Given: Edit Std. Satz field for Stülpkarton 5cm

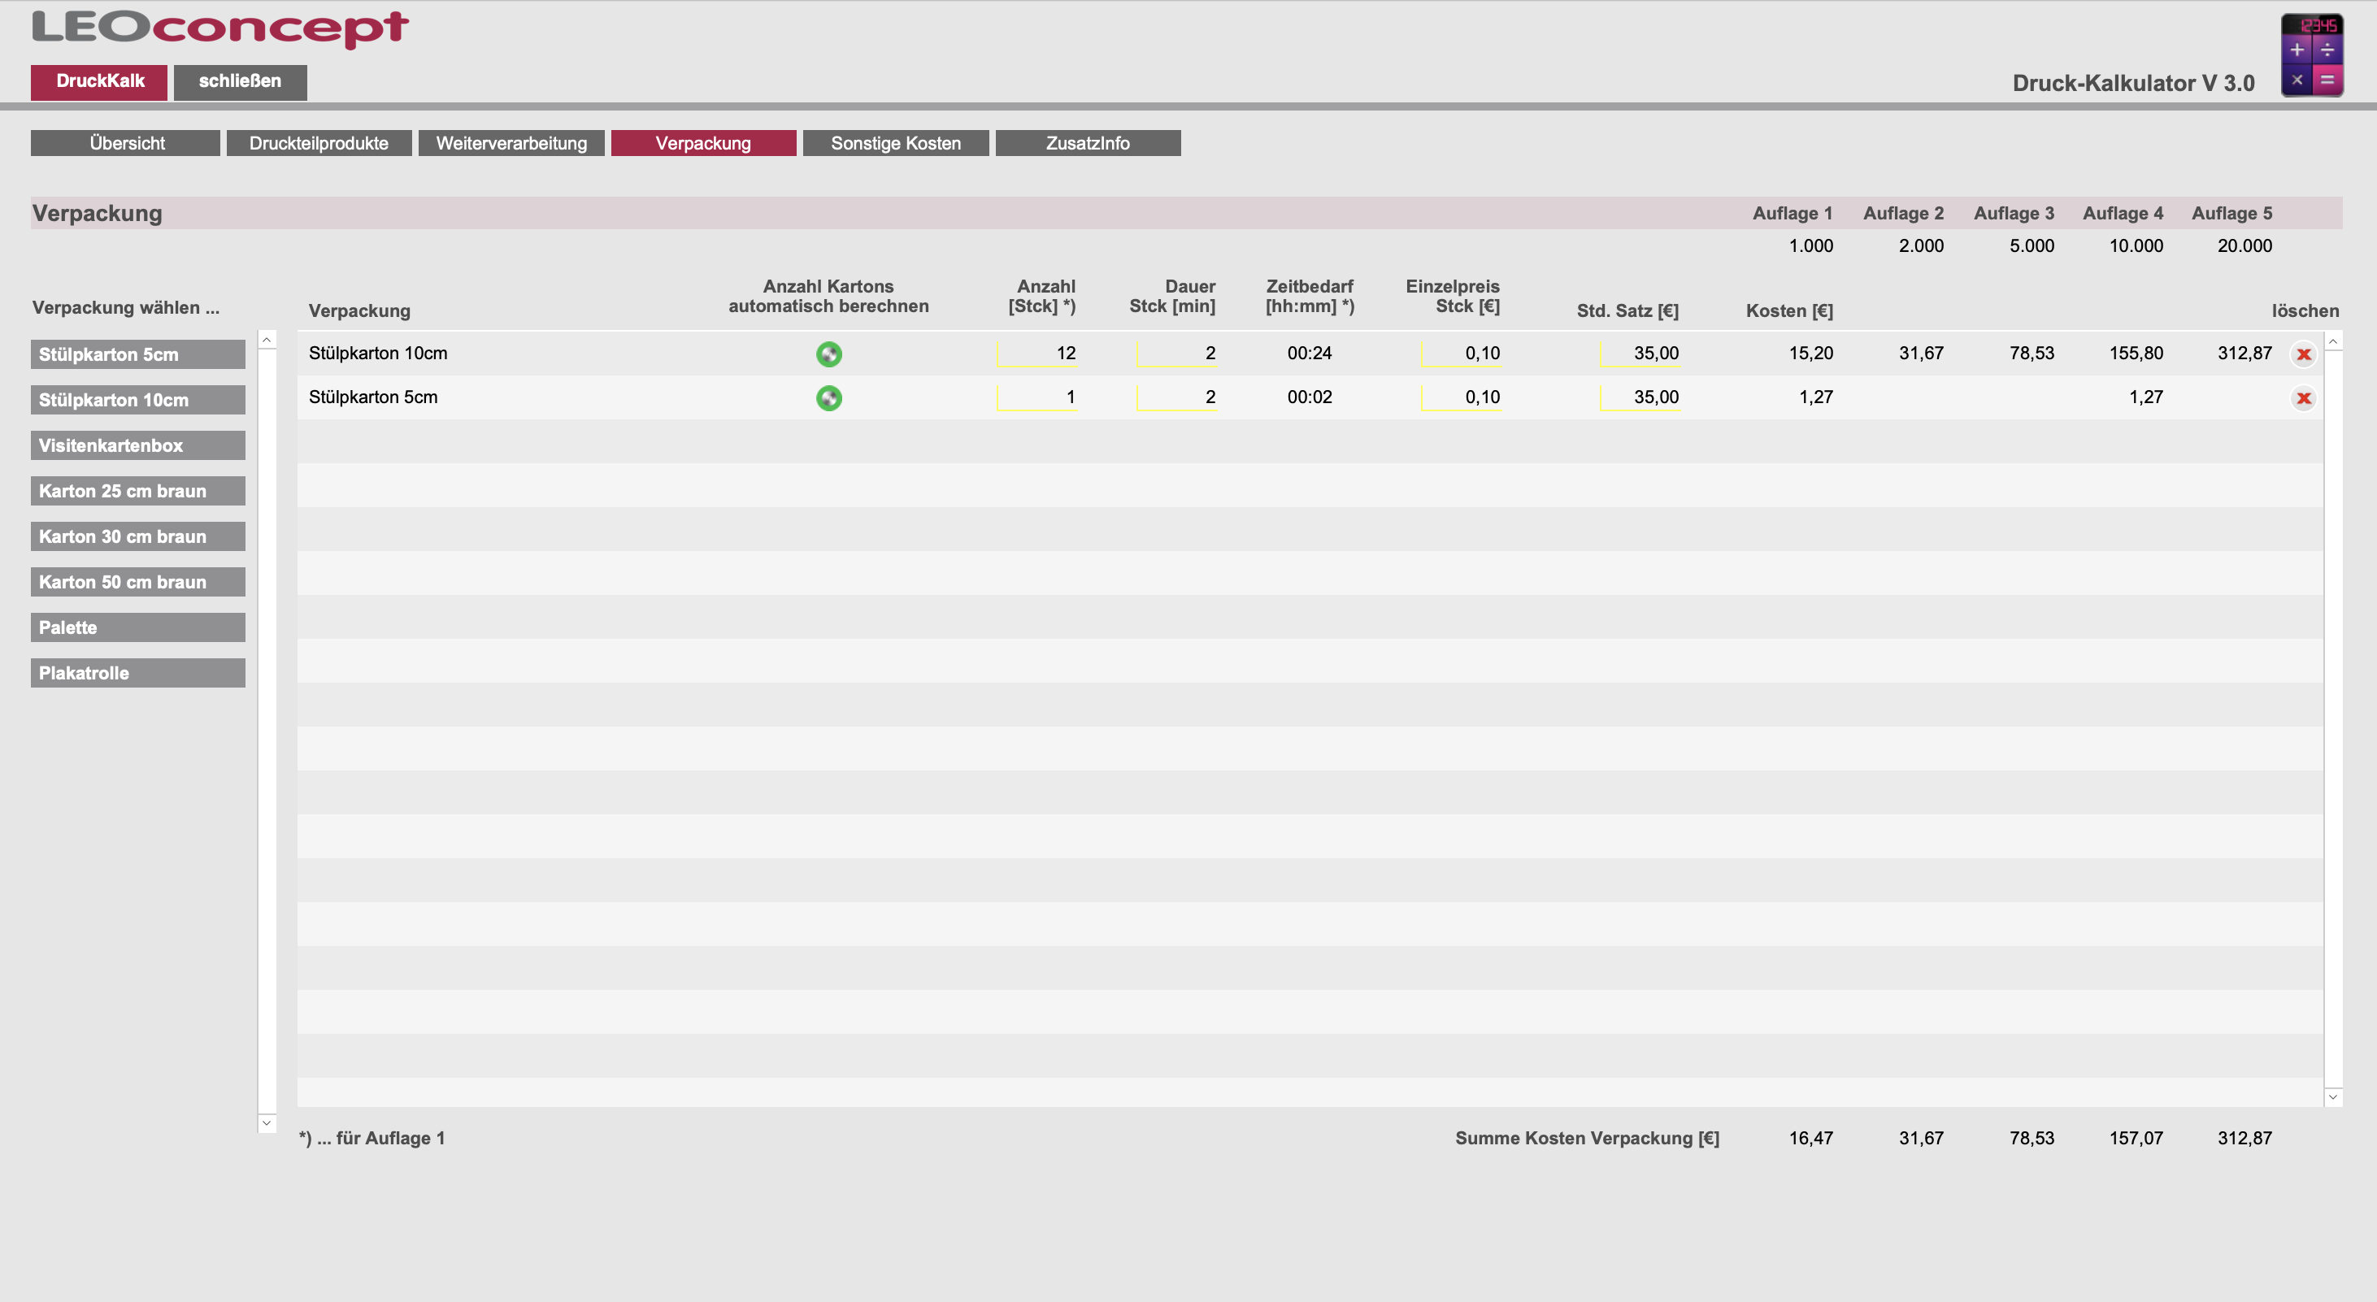Looking at the screenshot, I should click(1640, 397).
